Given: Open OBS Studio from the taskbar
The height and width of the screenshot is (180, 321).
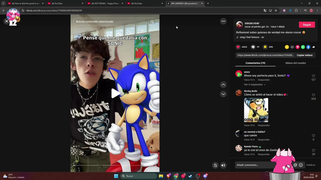Looking at the screenshot, I should [x=198, y=176].
